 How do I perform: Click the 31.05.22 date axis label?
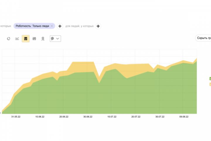tap(16, 117)
